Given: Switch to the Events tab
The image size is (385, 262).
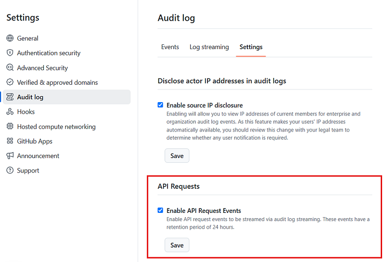Looking at the screenshot, I should tap(170, 47).
